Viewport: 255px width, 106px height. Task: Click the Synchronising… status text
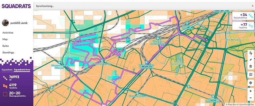[x=45, y=6]
